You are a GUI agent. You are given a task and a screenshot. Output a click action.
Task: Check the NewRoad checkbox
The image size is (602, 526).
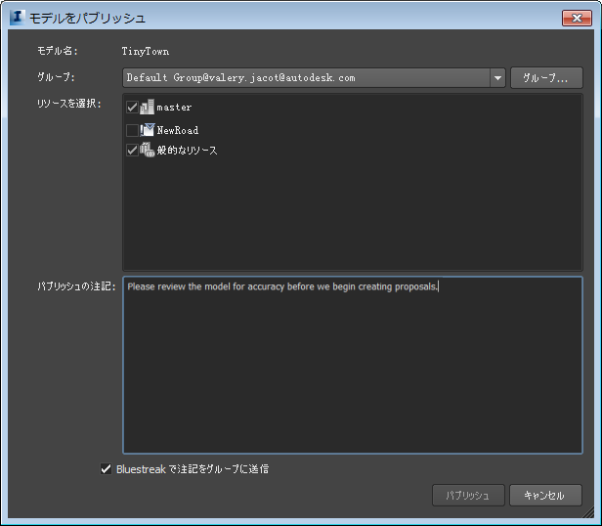[132, 130]
